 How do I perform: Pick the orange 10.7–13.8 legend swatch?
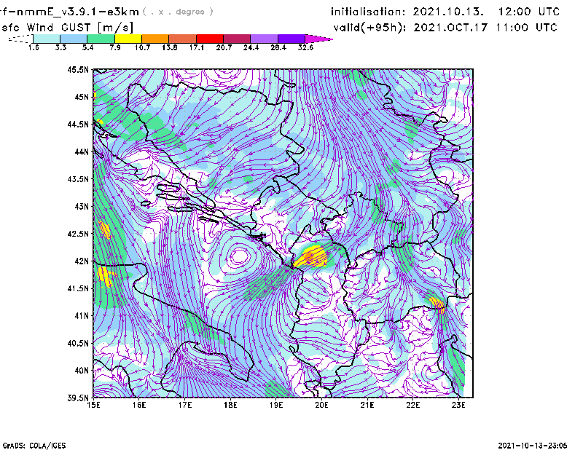tap(155, 39)
